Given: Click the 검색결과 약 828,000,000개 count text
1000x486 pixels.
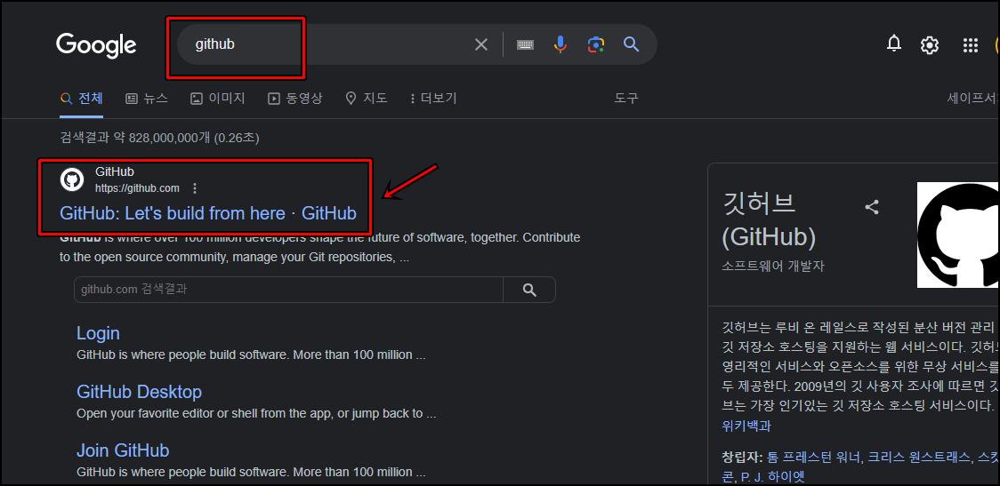Looking at the screenshot, I should point(159,138).
